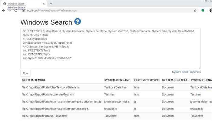212x124 pixels.
Task: Click the forward navigation arrow
Action: click(x=10, y=11)
